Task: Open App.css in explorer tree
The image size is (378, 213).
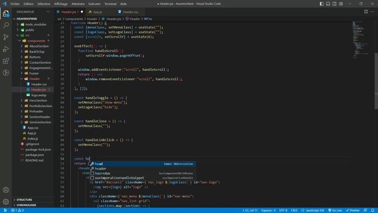Action: (x=33, y=128)
